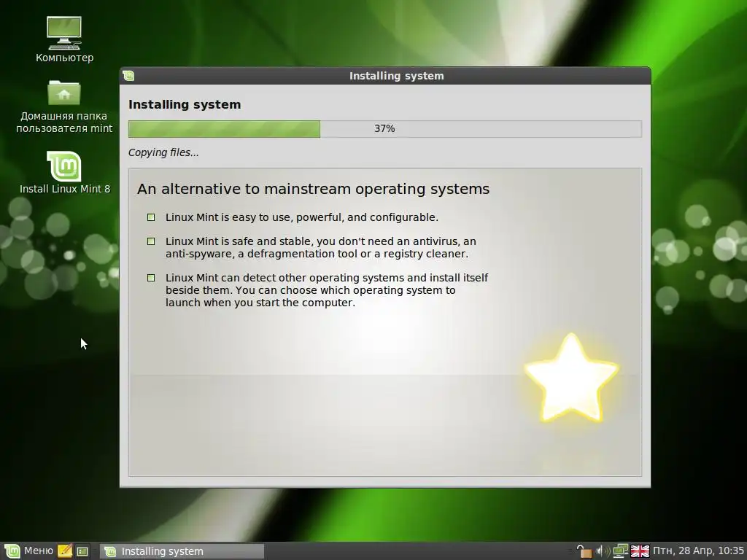Click the bold Installing system heading
The height and width of the screenshot is (560, 747).
(185, 104)
